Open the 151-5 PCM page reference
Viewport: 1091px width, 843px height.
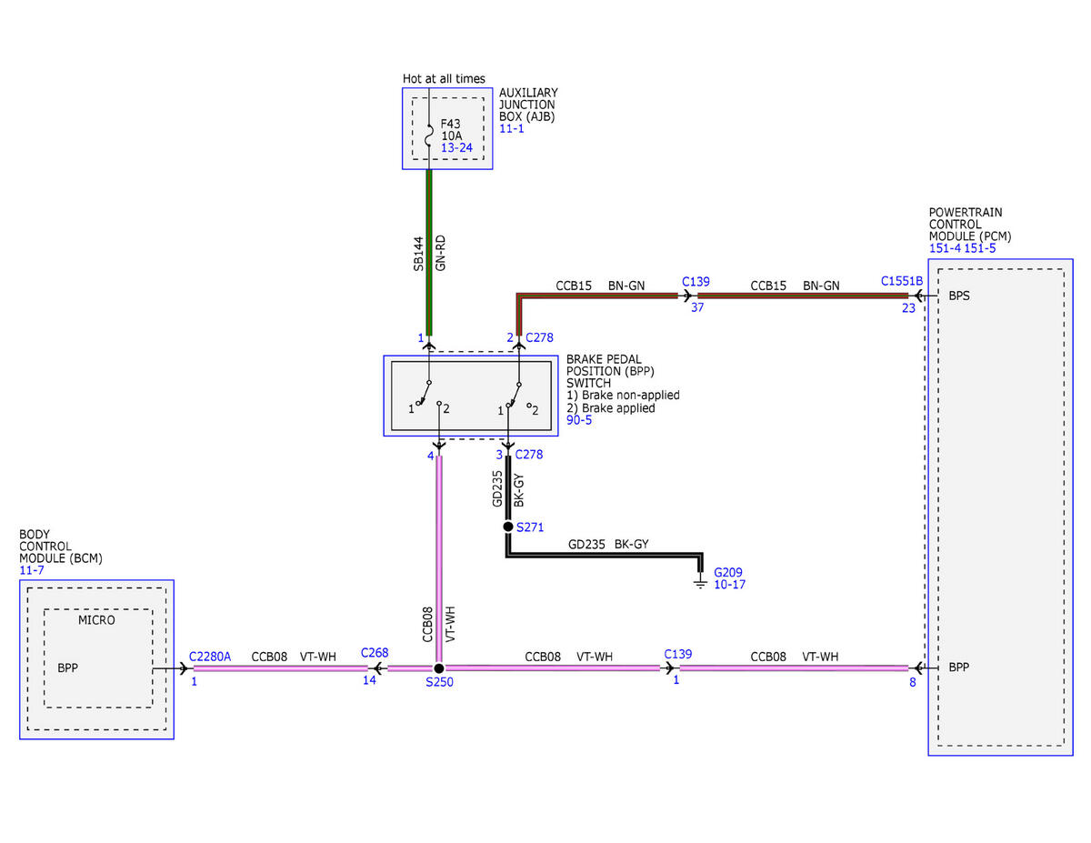[981, 248]
